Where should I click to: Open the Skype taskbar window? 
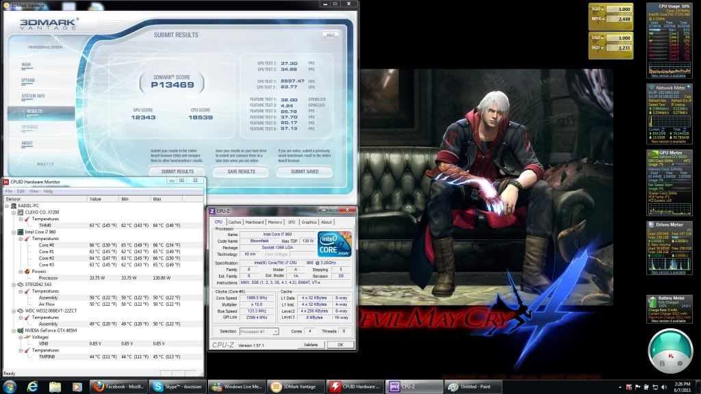click(x=177, y=386)
